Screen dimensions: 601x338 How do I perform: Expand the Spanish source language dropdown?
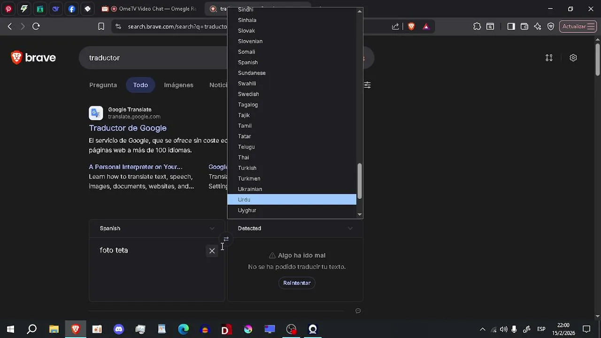pos(156,228)
